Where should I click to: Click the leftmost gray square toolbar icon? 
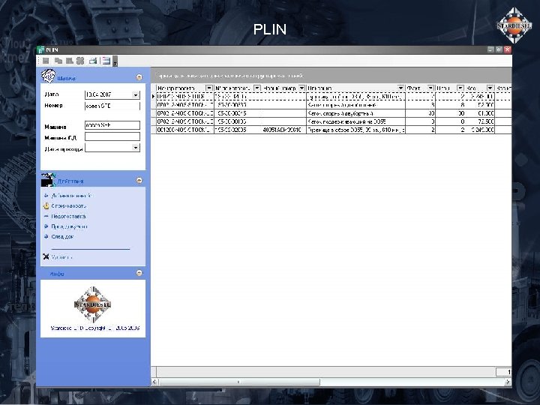[x=46, y=61]
